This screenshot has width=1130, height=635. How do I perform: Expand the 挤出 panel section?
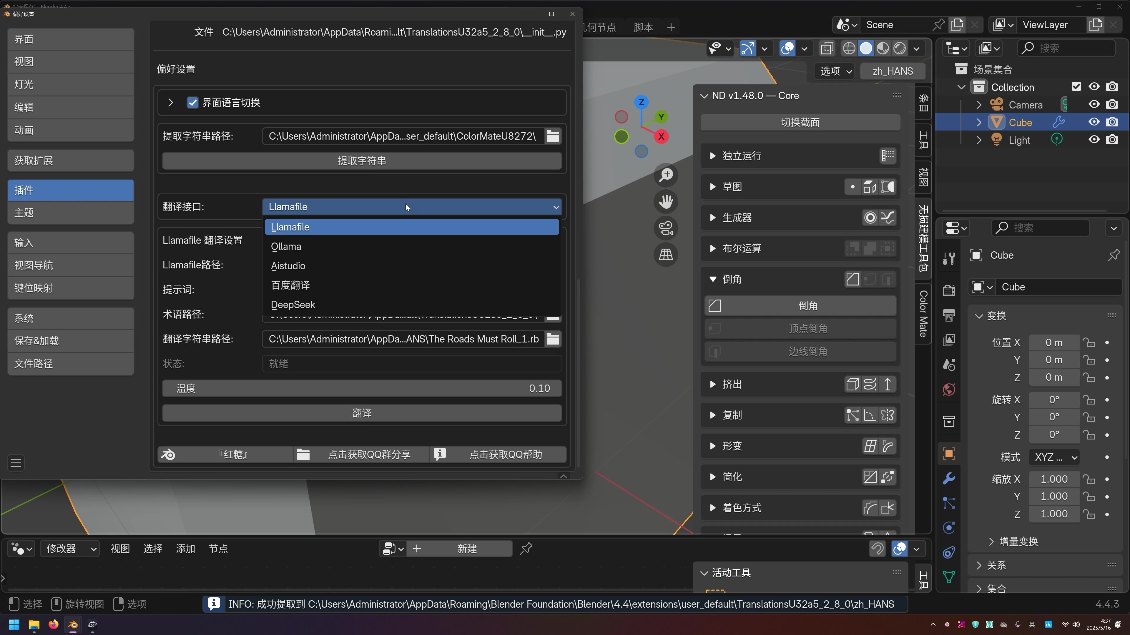(713, 384)
